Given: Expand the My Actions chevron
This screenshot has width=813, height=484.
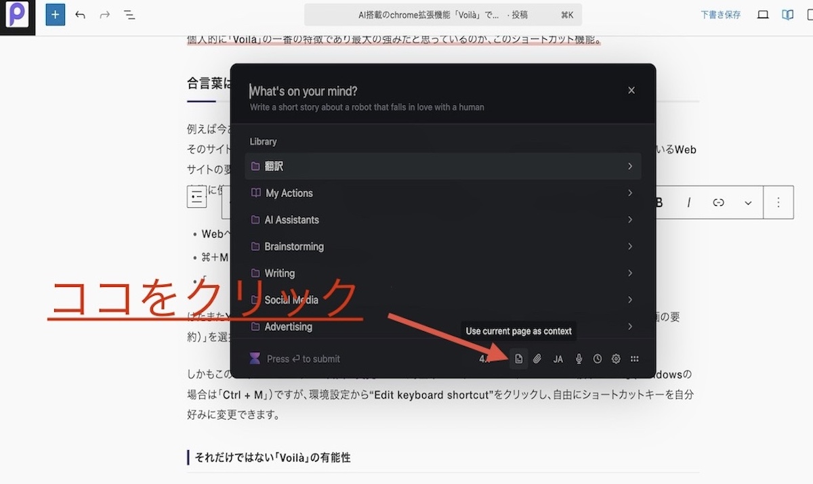Looking at the screenshot, I should click(x=630, y=193).
